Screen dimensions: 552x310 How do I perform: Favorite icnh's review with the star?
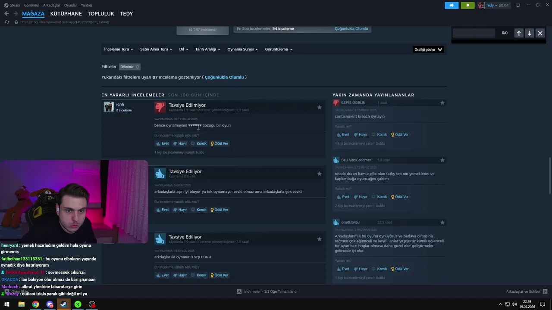click(319, 107)
